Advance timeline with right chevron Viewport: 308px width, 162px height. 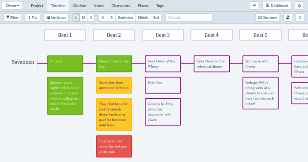pos(111,18)
